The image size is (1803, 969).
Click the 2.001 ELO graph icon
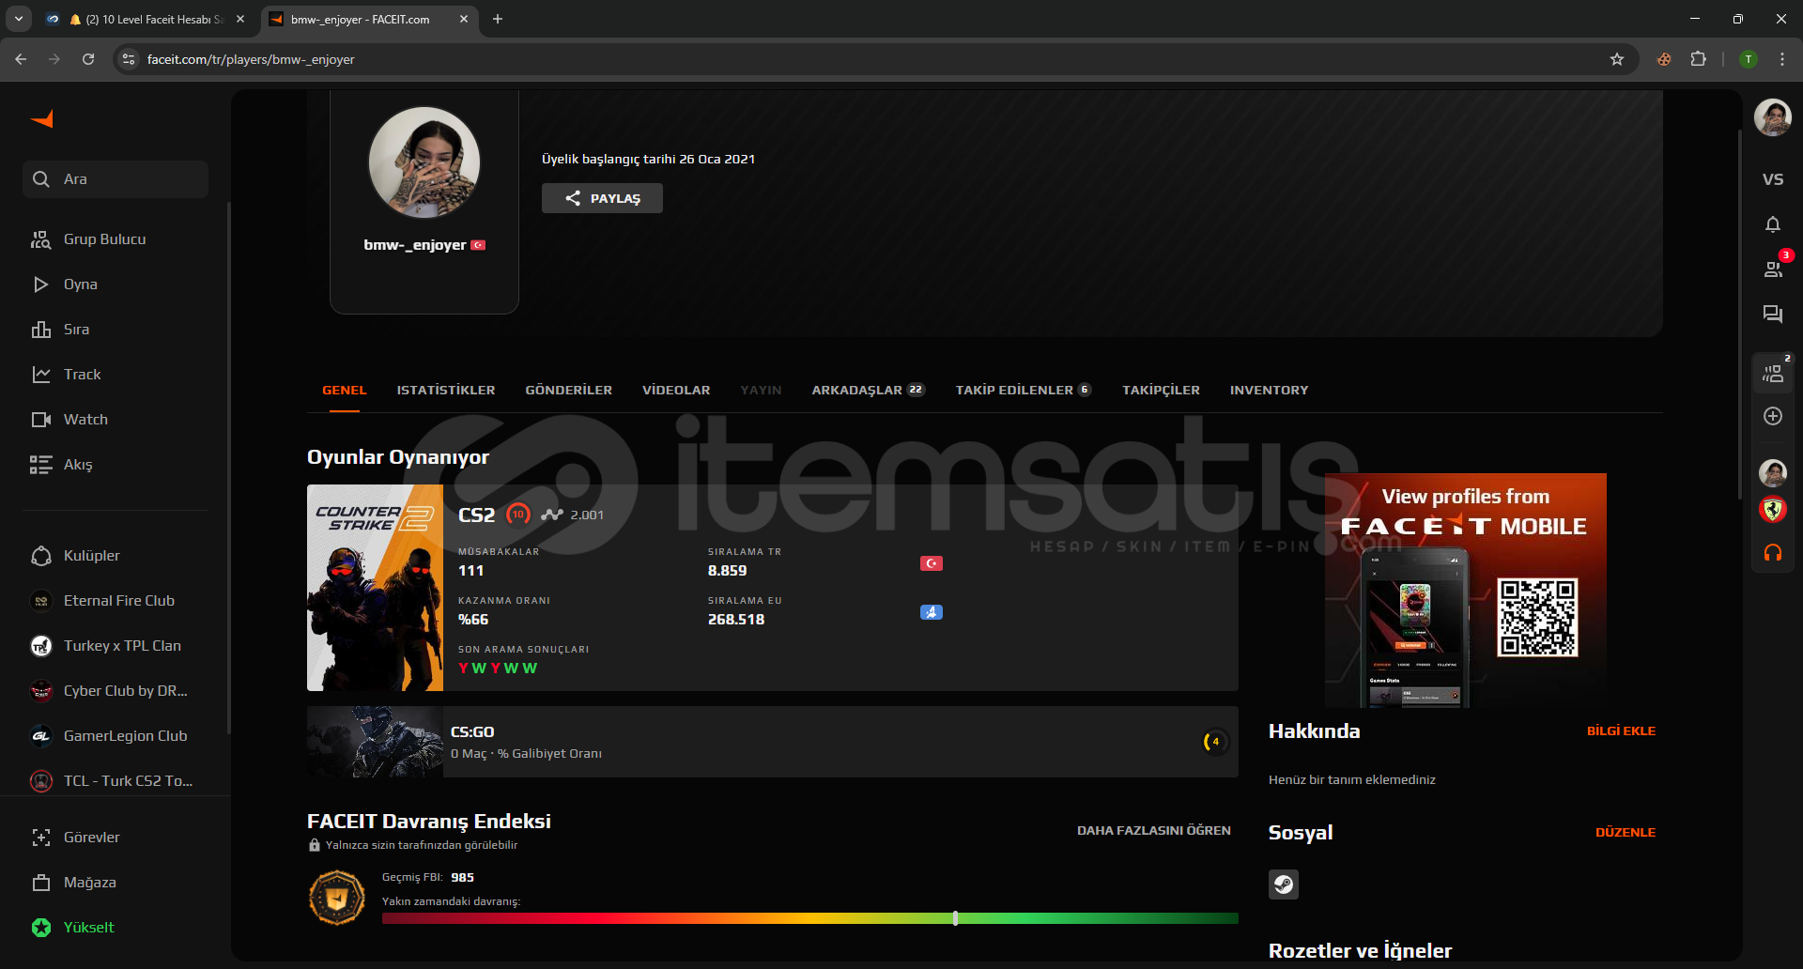tap(551, 515)
